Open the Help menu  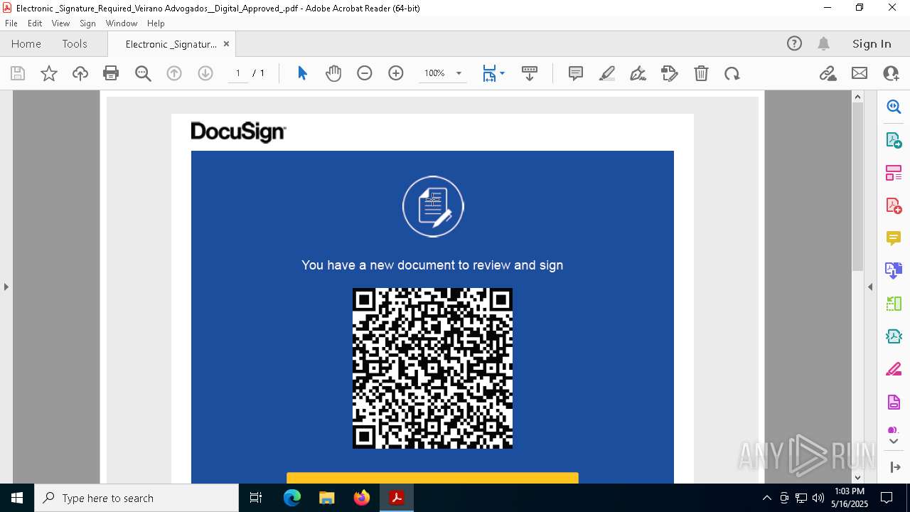click(x=156, y=23)
